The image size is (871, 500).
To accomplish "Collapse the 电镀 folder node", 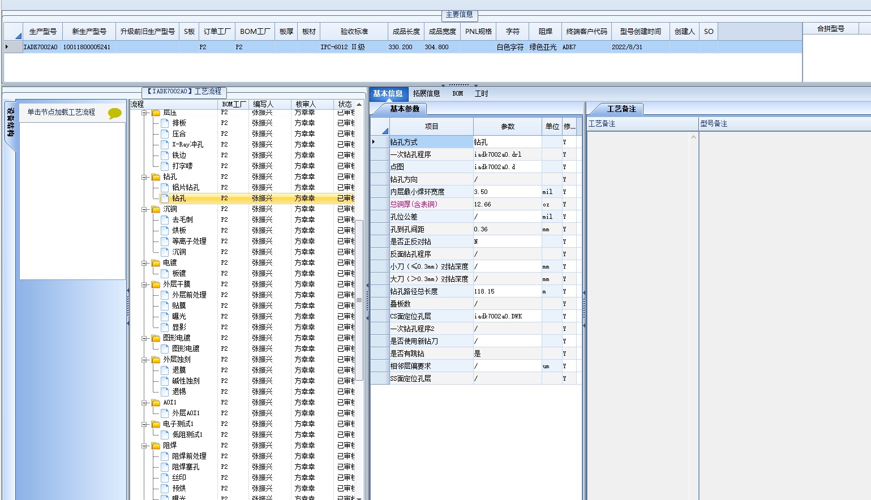I will [145, 263].
